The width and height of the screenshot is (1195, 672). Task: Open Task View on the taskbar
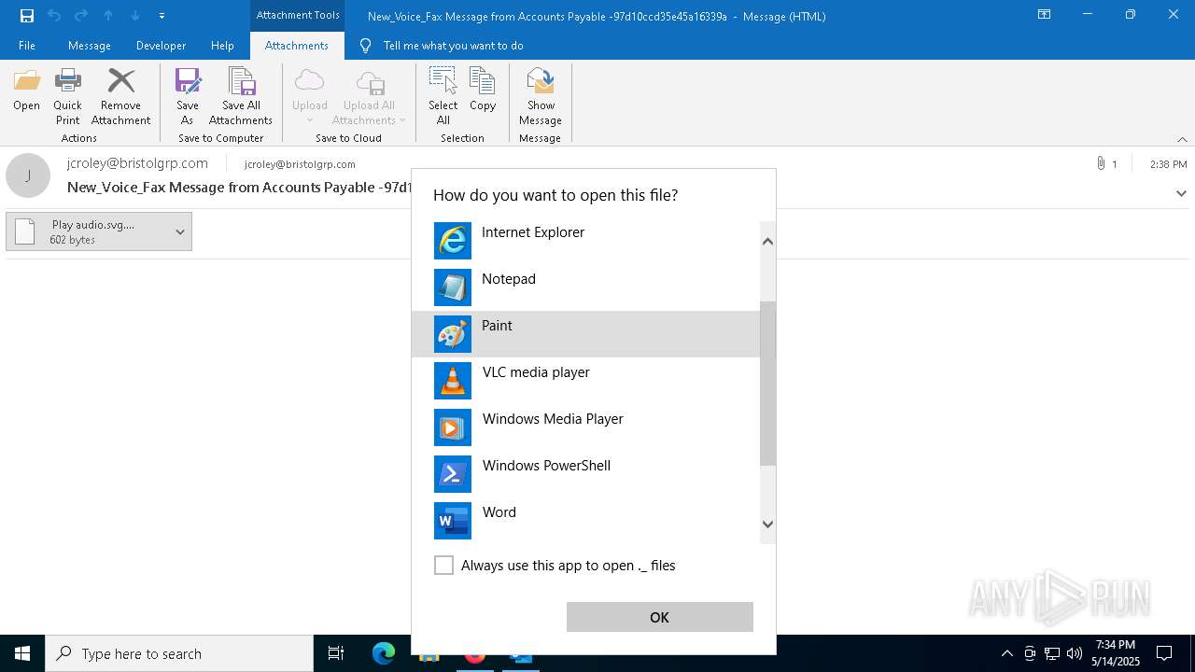tap(336, 653)
